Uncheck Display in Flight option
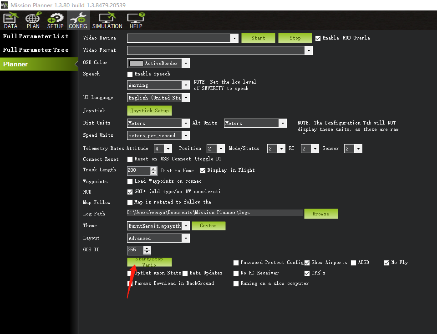The width and height of the screenshot is (437, 334). pyautogui.click(x=203, y=170)
